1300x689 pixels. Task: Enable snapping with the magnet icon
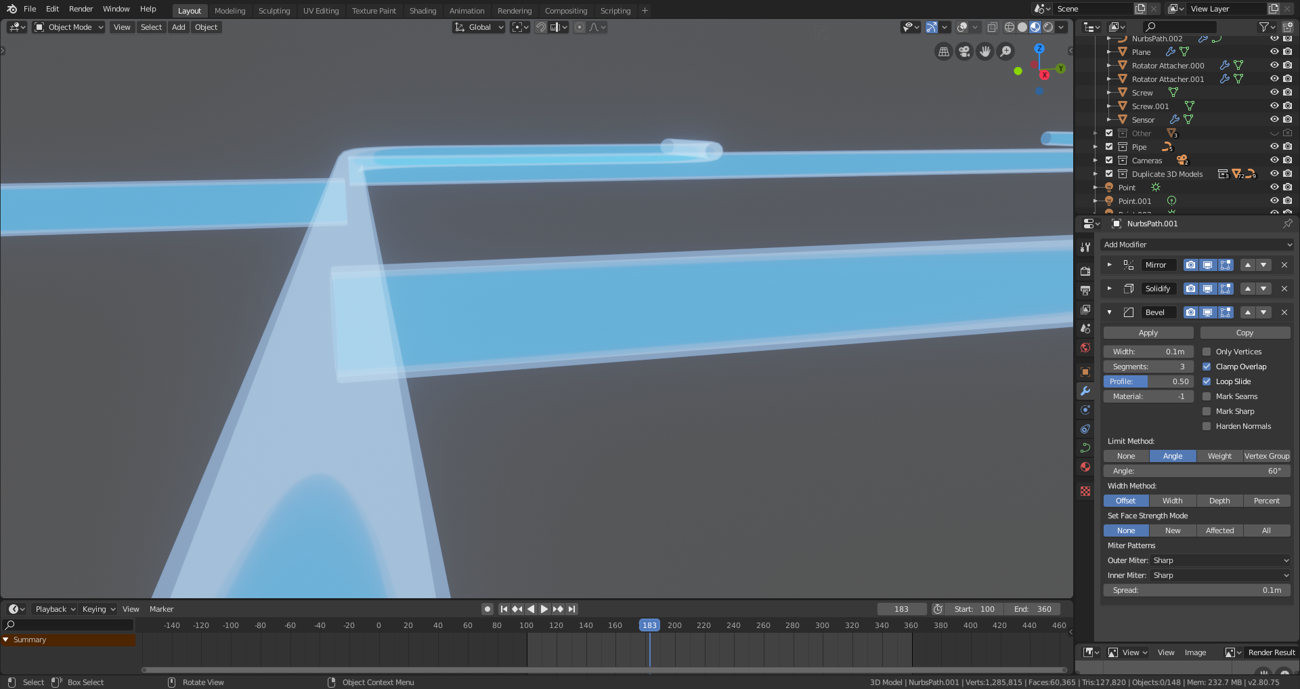[541, 27]
